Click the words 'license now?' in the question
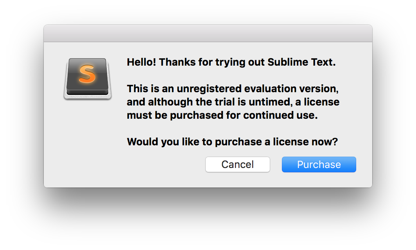The height and width of the screenshot is (250, 416). (305, 142)
